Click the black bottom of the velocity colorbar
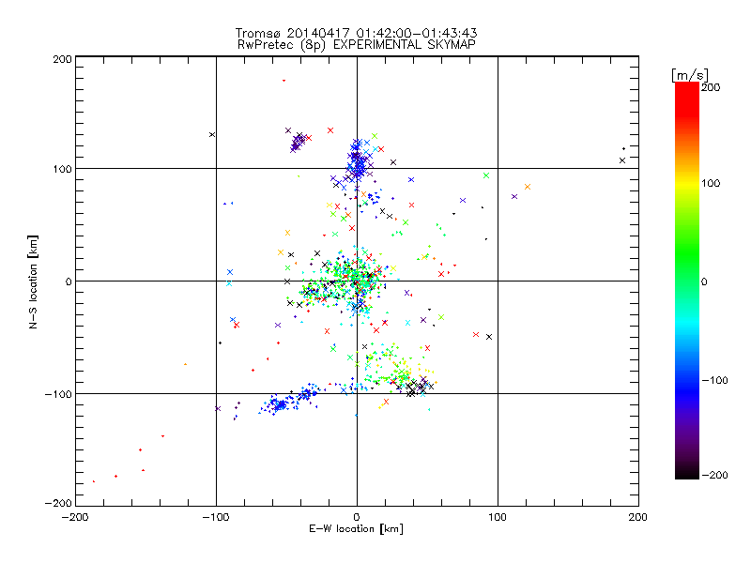Viewport: 751px width, 563px height. (x=687, y=472)
